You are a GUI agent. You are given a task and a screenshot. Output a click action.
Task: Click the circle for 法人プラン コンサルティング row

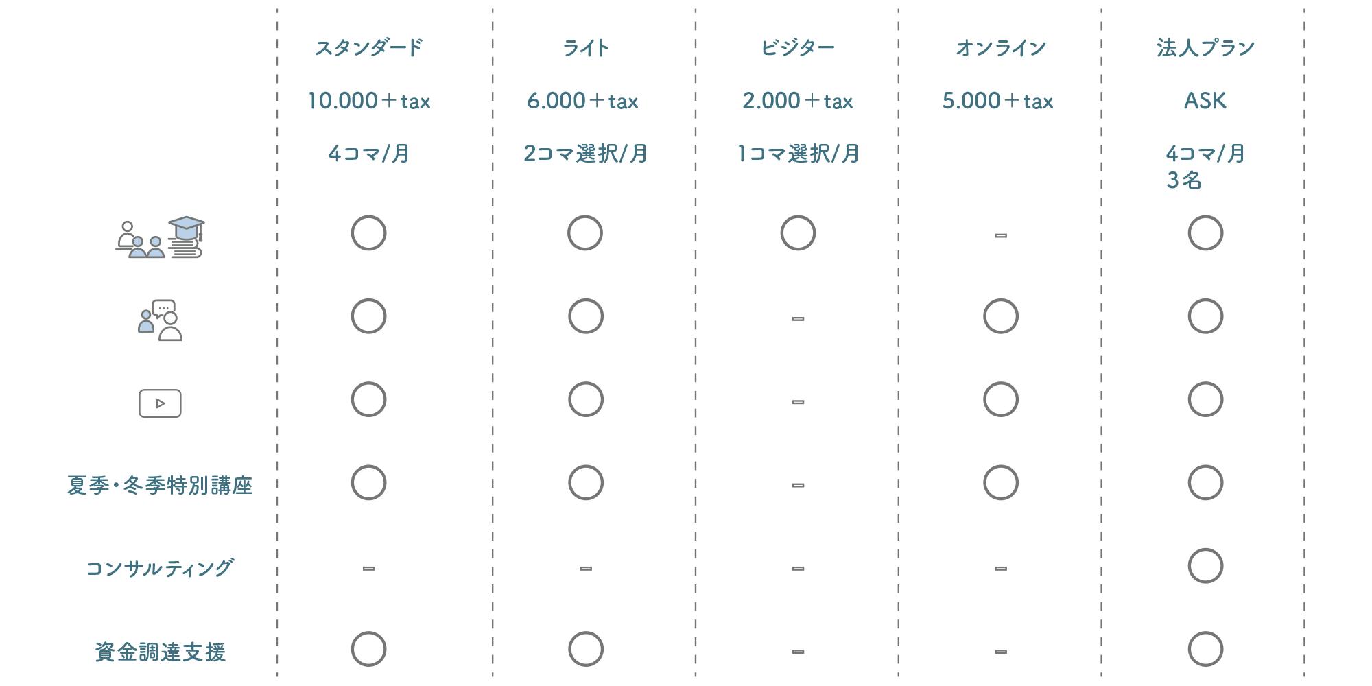(x=1205, y=566)
